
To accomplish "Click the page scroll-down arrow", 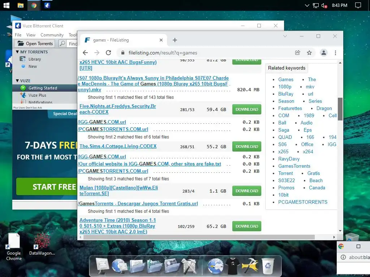I will (340, 231).
